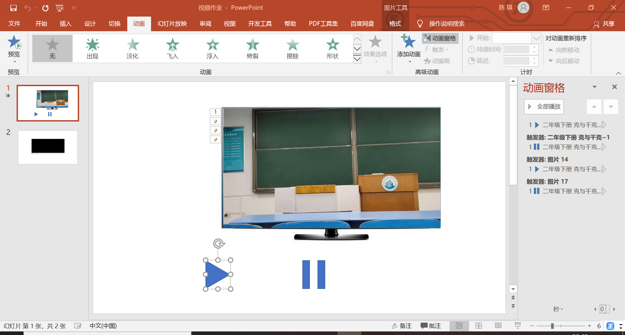Image resolution: width=625 pixels, height=335 pixels.
Task: Select slide 1 thumbnail in slide panel
Action: click(x=48, y=103)
